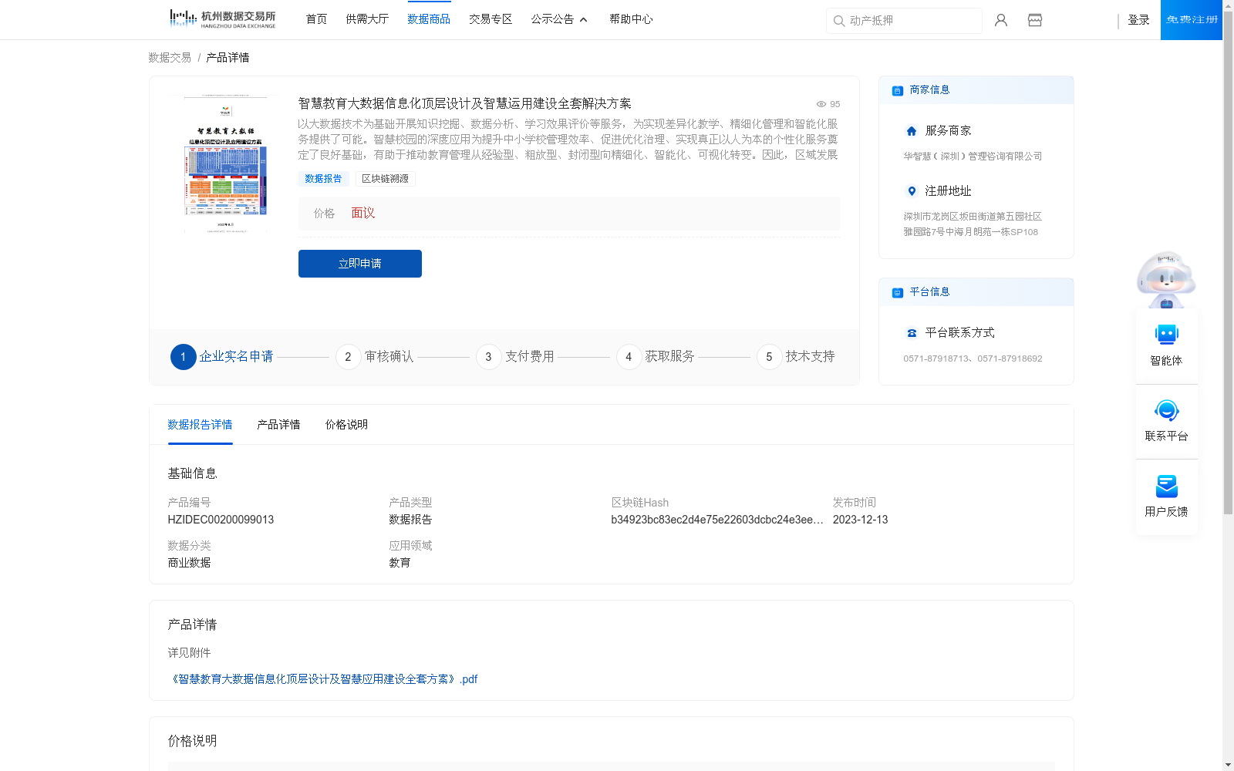Click the search magnifier icon
The width and height of the screenshot is (1234, 771).
tap(838, 21)
